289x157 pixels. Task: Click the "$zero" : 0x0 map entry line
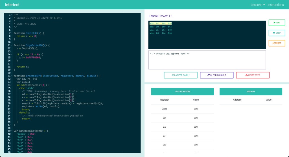click(26, 134)
